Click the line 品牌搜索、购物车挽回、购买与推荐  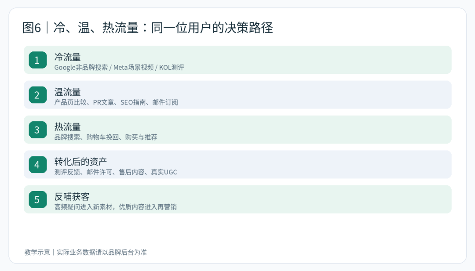(x=106, y=137)
